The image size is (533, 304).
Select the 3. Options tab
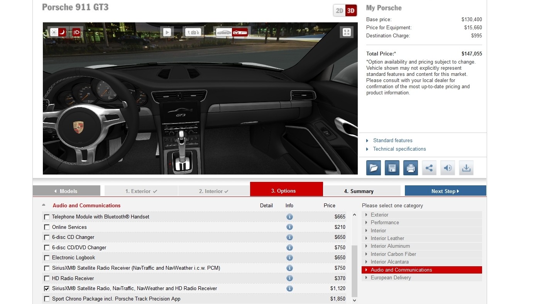pos(286,189)
